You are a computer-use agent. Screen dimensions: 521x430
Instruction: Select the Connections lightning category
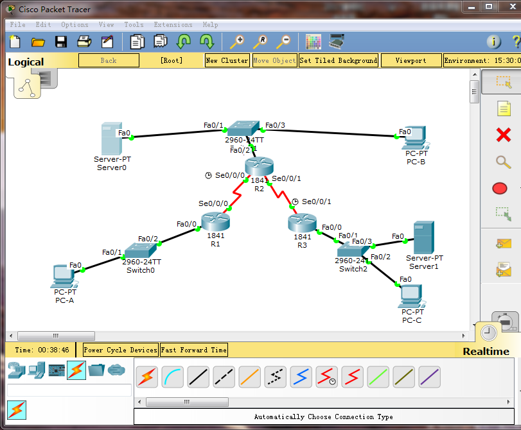[x=76, y=370]
